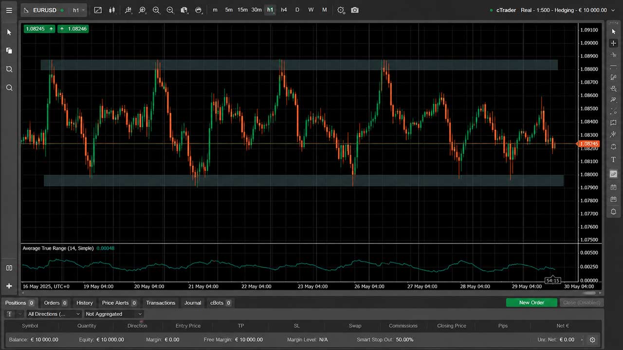623x350 pixels.
Task: Sort by Quantity column header
Action: [87, 326]
